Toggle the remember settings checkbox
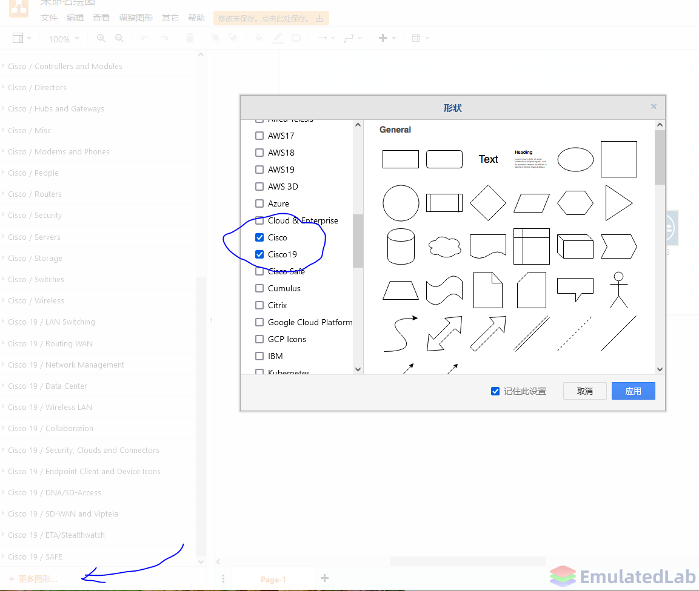The width and height of the screenshot is (699, 591). (x=495, y=391)
